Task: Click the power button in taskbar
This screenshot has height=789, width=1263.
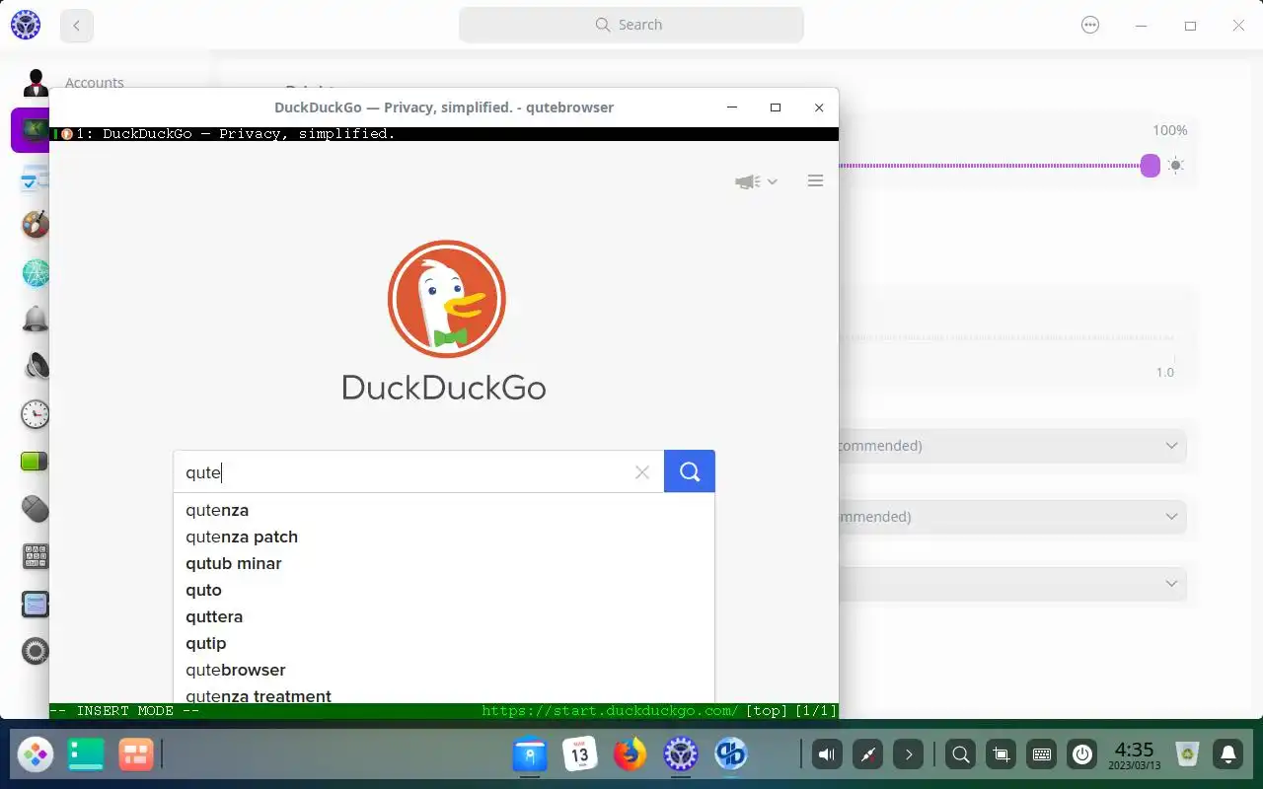Action: pos(1082,755)
